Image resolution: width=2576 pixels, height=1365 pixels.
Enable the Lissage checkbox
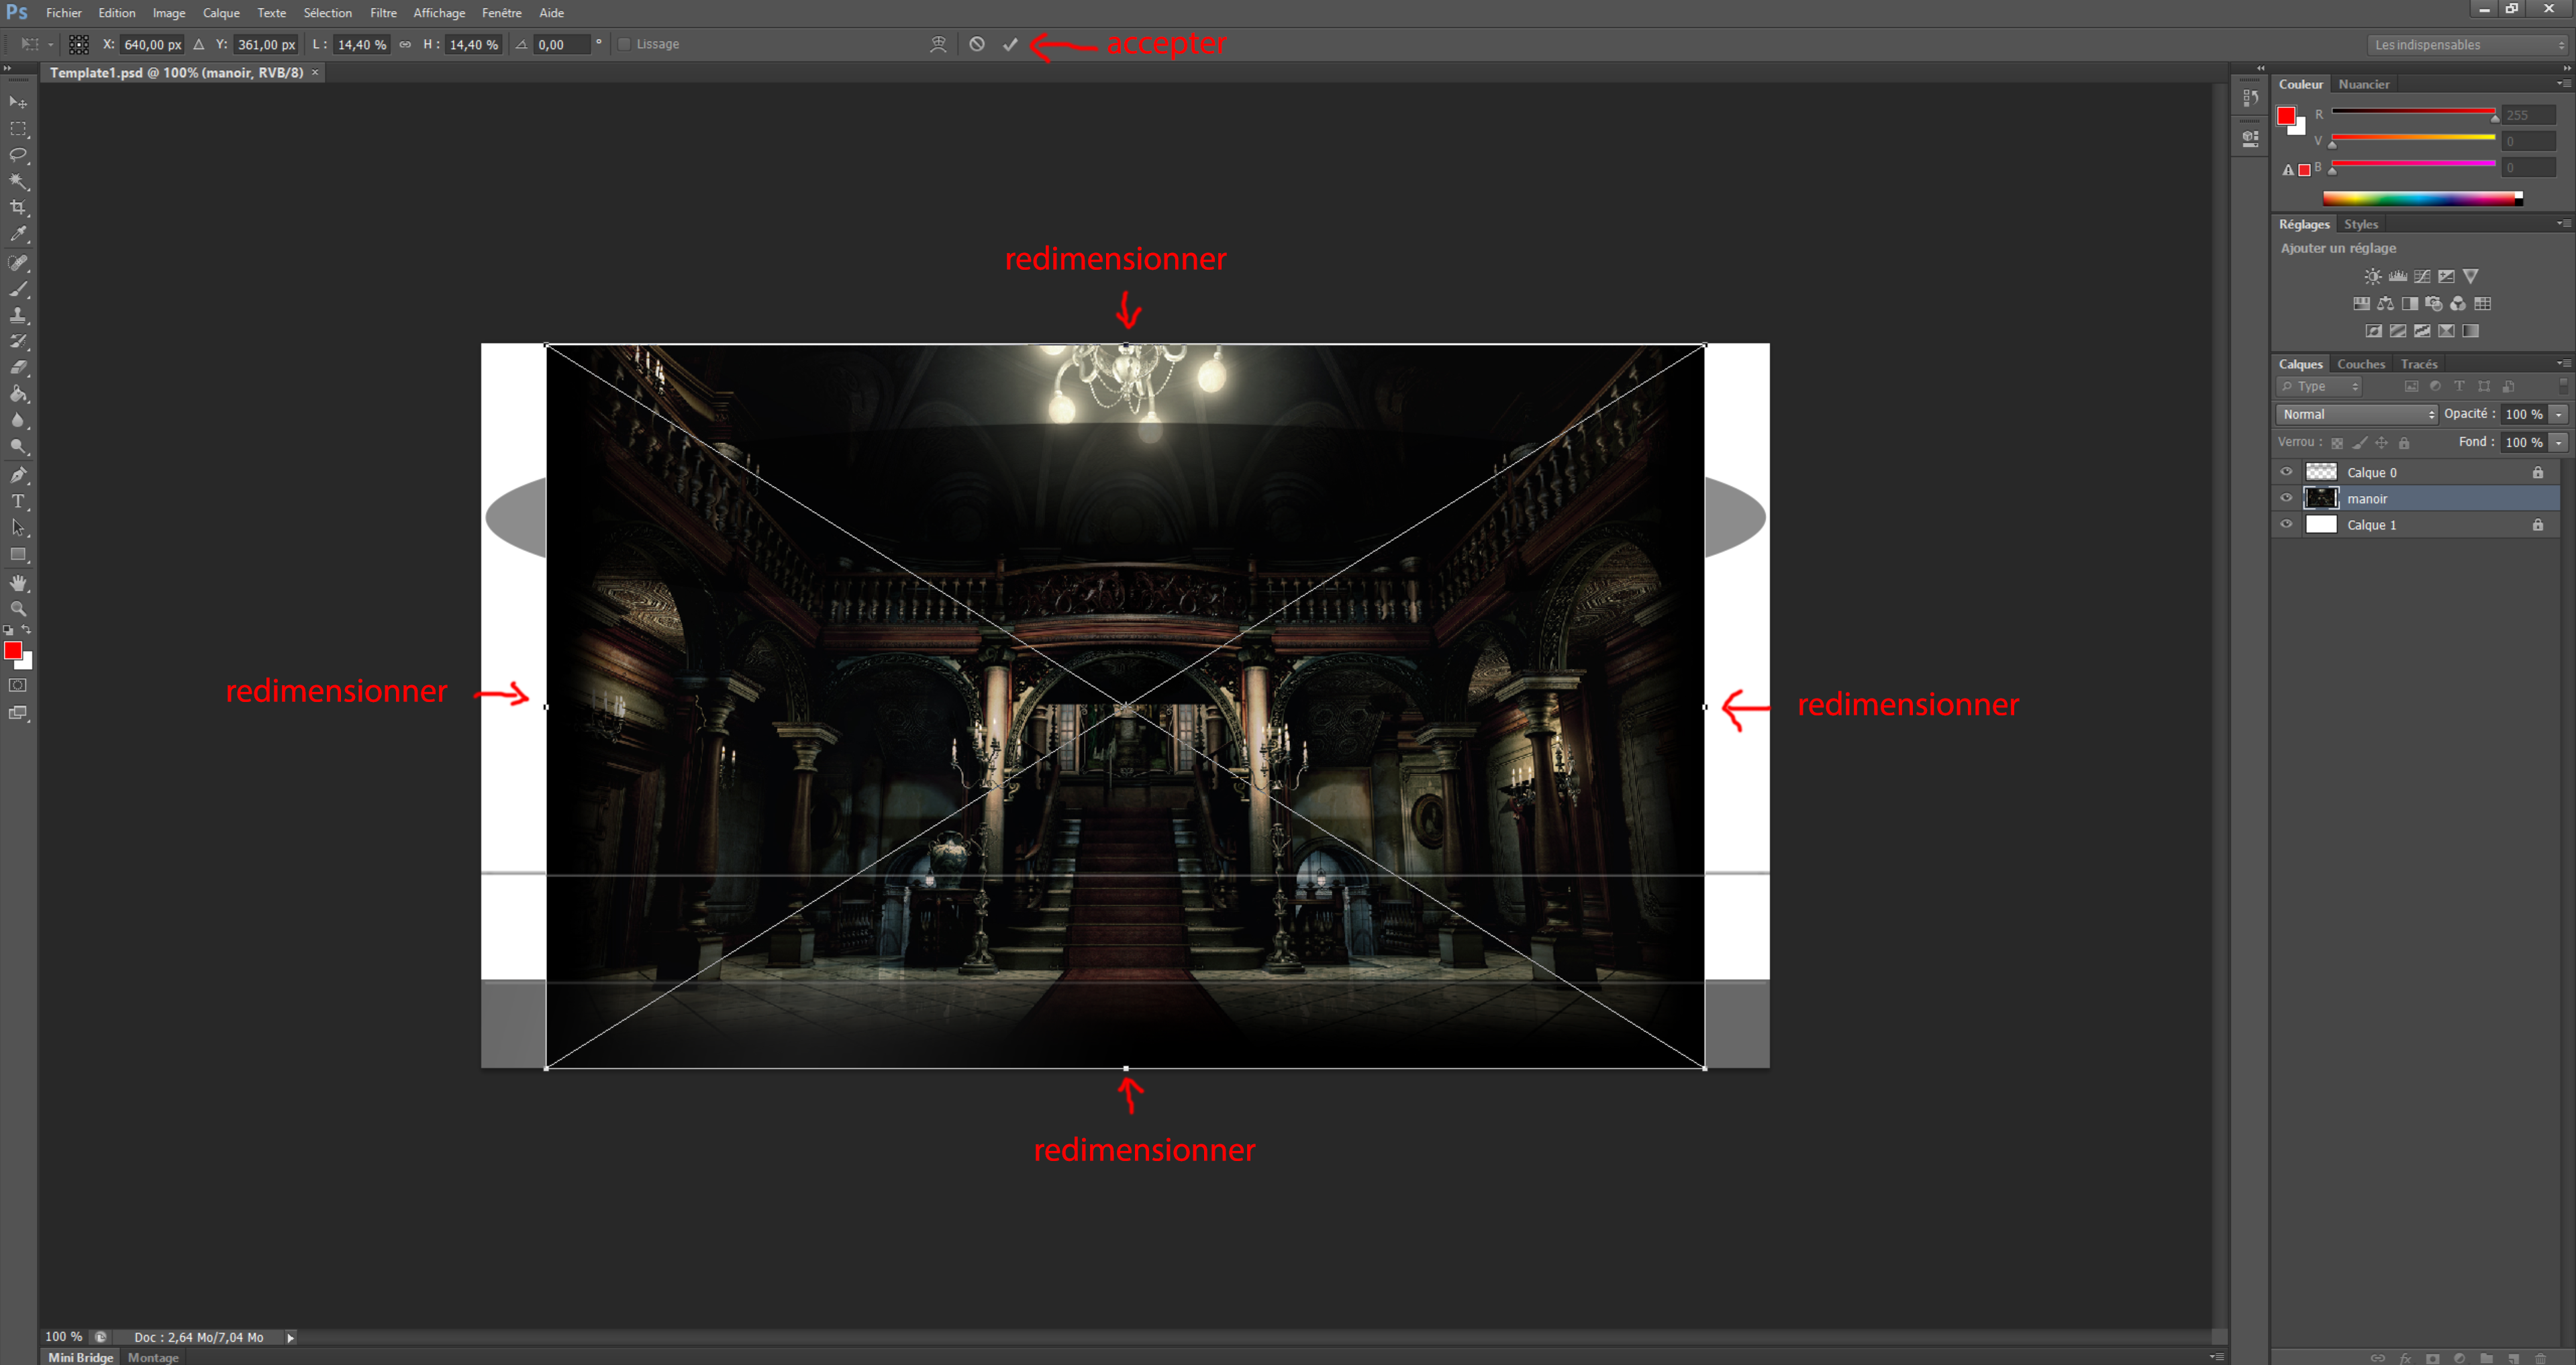624,44
